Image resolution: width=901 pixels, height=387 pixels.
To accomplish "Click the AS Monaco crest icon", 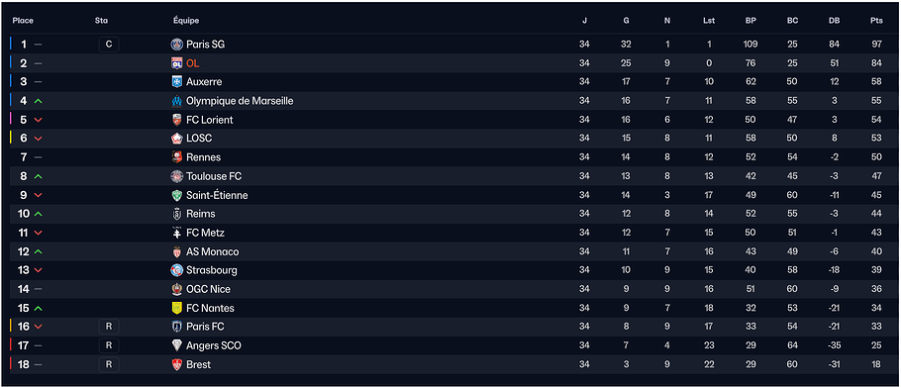I will pyautogui.click(x=177, y=251).
